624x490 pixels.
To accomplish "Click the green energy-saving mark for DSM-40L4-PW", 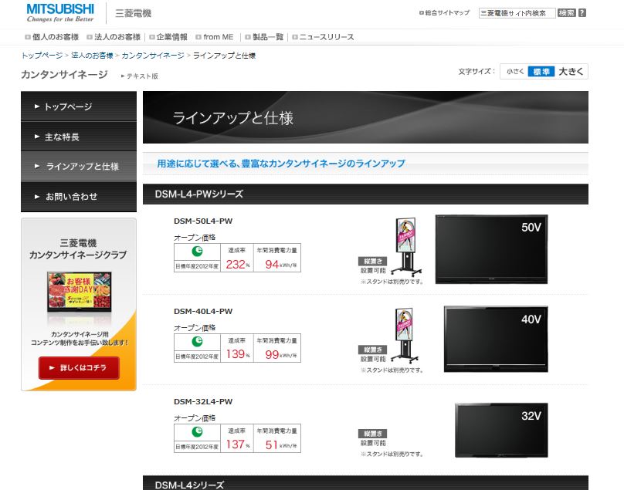I will [x=197, y=342].
